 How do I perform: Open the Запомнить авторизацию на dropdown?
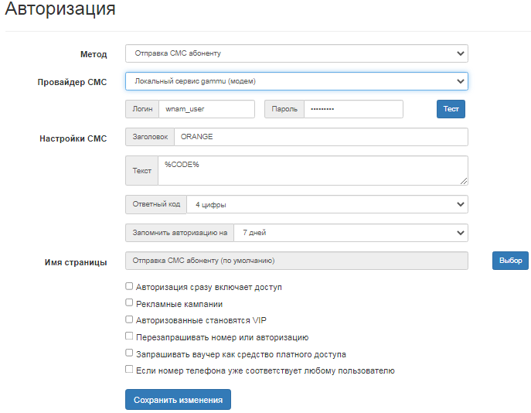(350, 233)
